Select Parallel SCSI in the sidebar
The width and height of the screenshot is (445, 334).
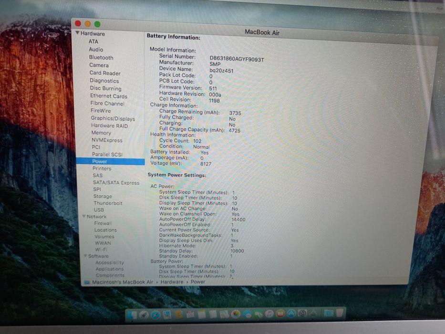107,154
